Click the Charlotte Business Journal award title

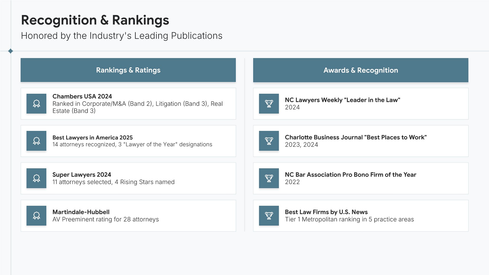point(356,137)
